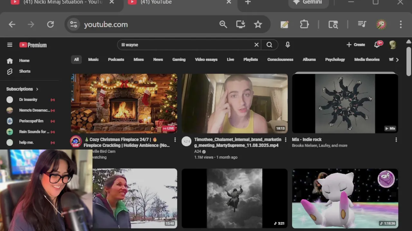412x231 pixels.
Task: Select the Video essays filter chip
Action: pos(206,60)
